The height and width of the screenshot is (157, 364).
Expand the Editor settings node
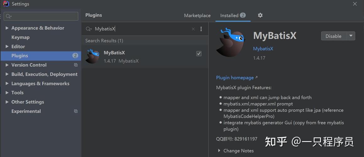(7, 46)
